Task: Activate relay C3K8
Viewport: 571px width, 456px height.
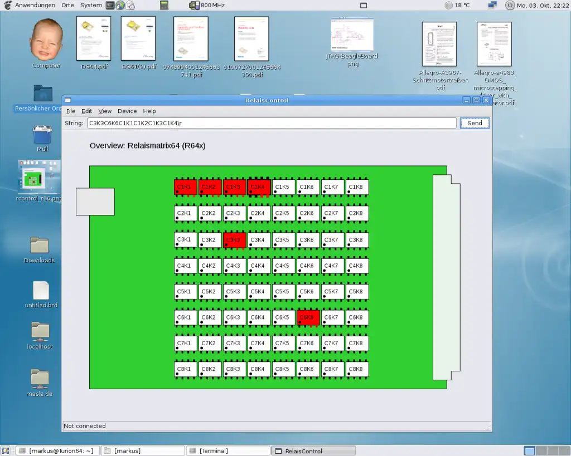Action: 357,240
